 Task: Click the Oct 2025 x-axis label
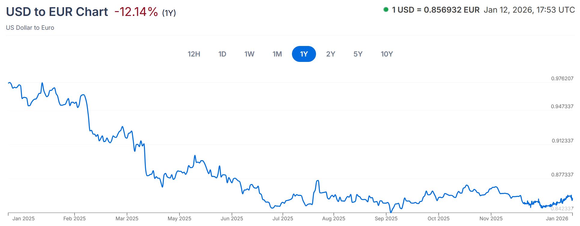(x=439, y=218)
